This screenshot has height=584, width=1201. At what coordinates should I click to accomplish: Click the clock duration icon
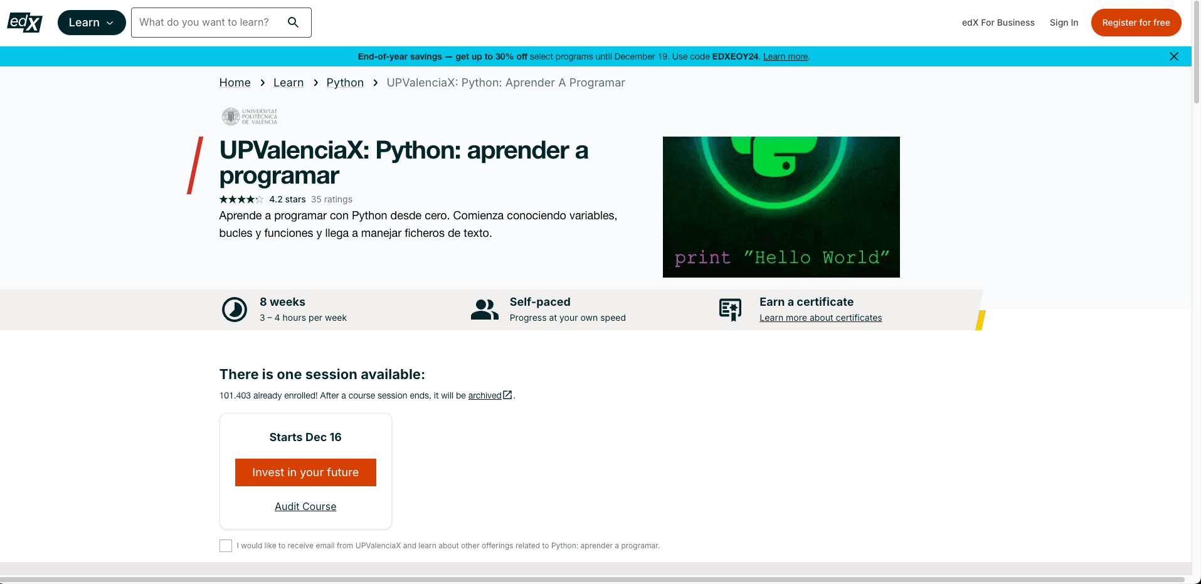(235, 310)
